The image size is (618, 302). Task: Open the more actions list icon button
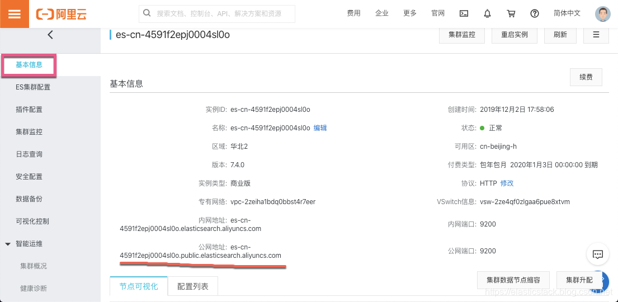(596, 35)
